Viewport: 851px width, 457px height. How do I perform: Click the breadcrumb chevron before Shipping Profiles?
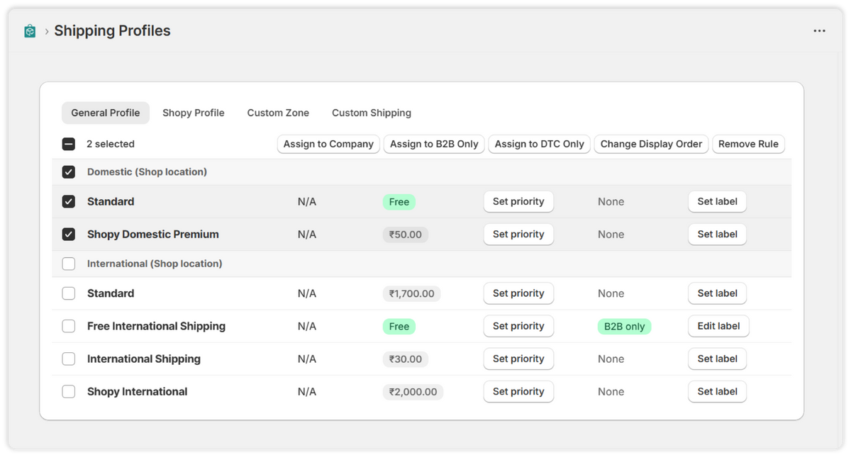[x=47, y=31]
